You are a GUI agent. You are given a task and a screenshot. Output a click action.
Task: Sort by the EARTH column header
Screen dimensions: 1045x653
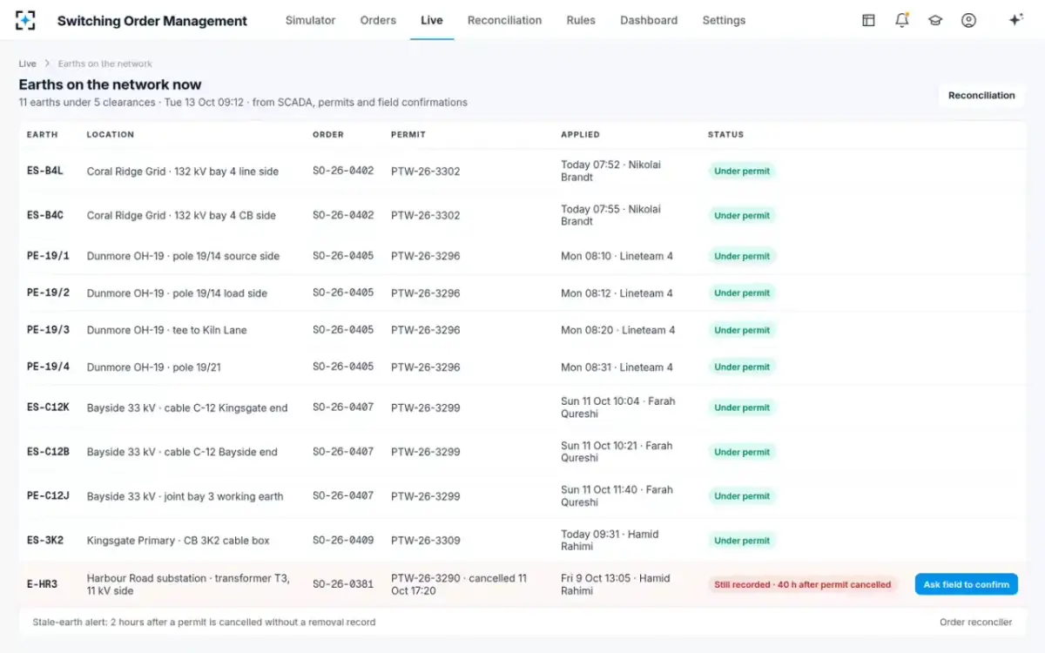tap(42, 135)
